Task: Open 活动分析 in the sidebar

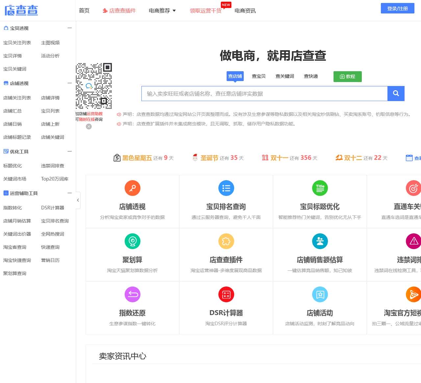Action: point(50,56)
